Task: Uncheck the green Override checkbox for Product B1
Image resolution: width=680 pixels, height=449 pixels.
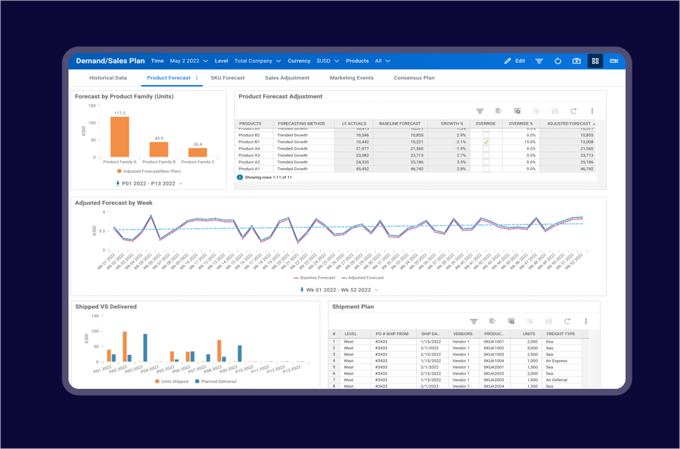Action: [486, 141]
